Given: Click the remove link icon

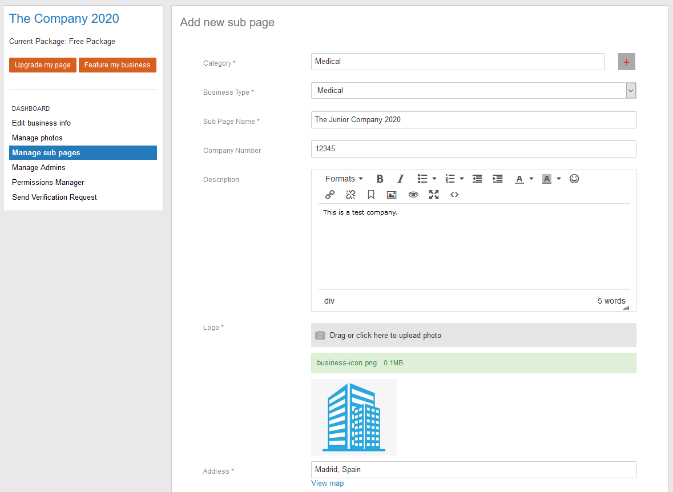Looking at the screenshot, I should click(350, 195).
